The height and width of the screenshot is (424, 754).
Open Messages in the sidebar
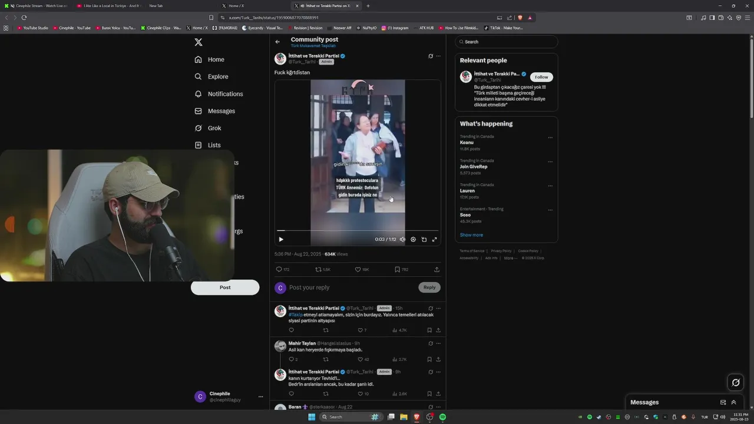click(x=215, y=111)
